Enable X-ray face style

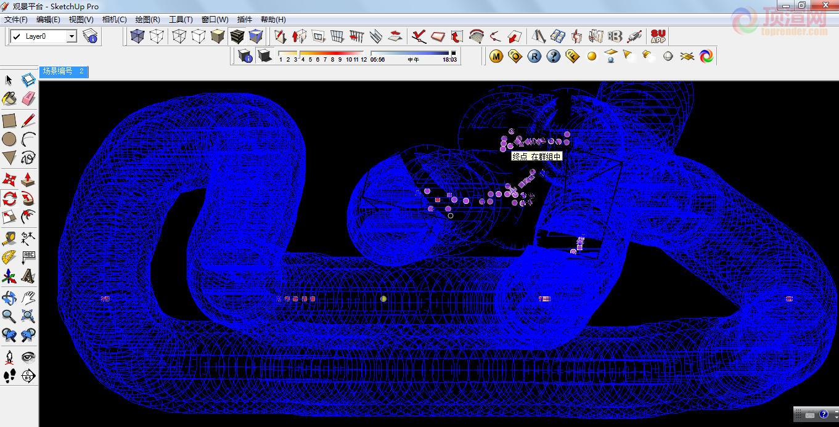[x=138, y=36]
